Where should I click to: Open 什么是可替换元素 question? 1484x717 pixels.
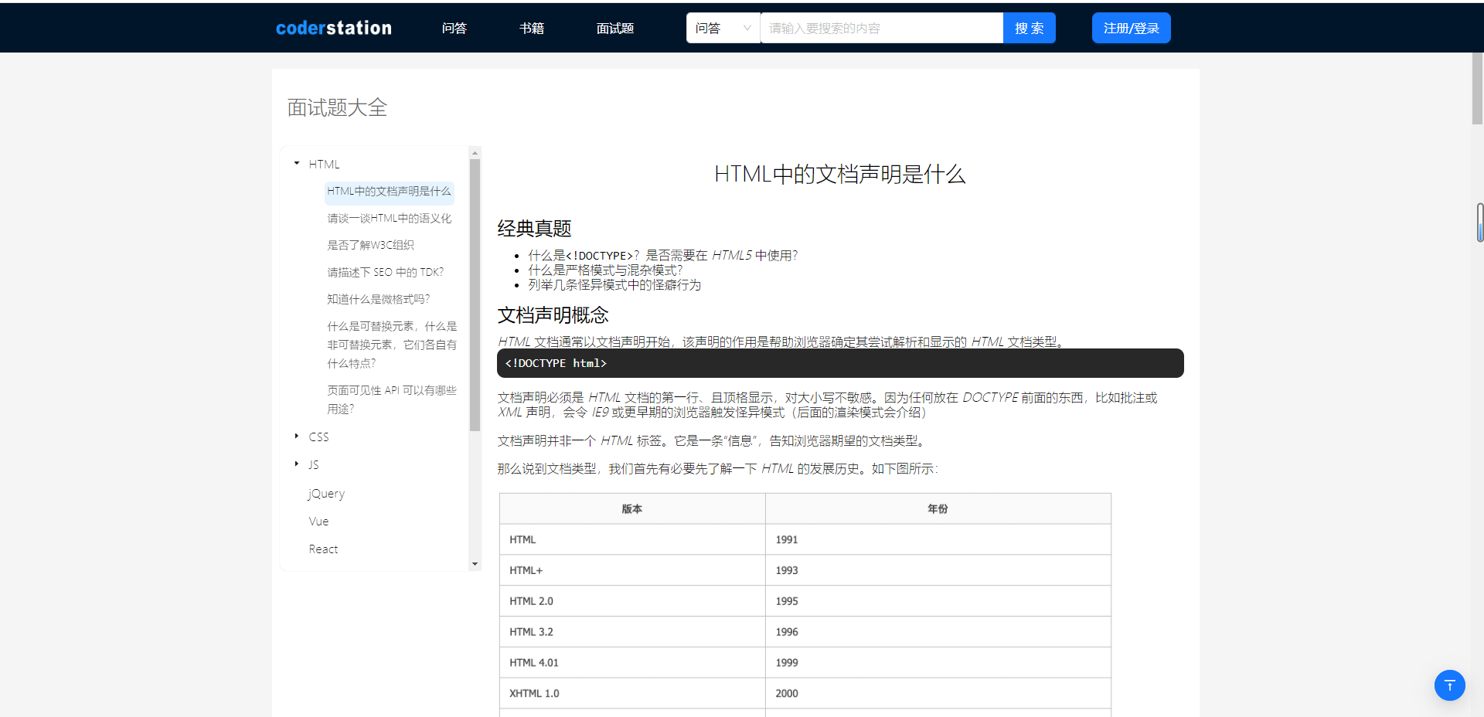(392, 345)
